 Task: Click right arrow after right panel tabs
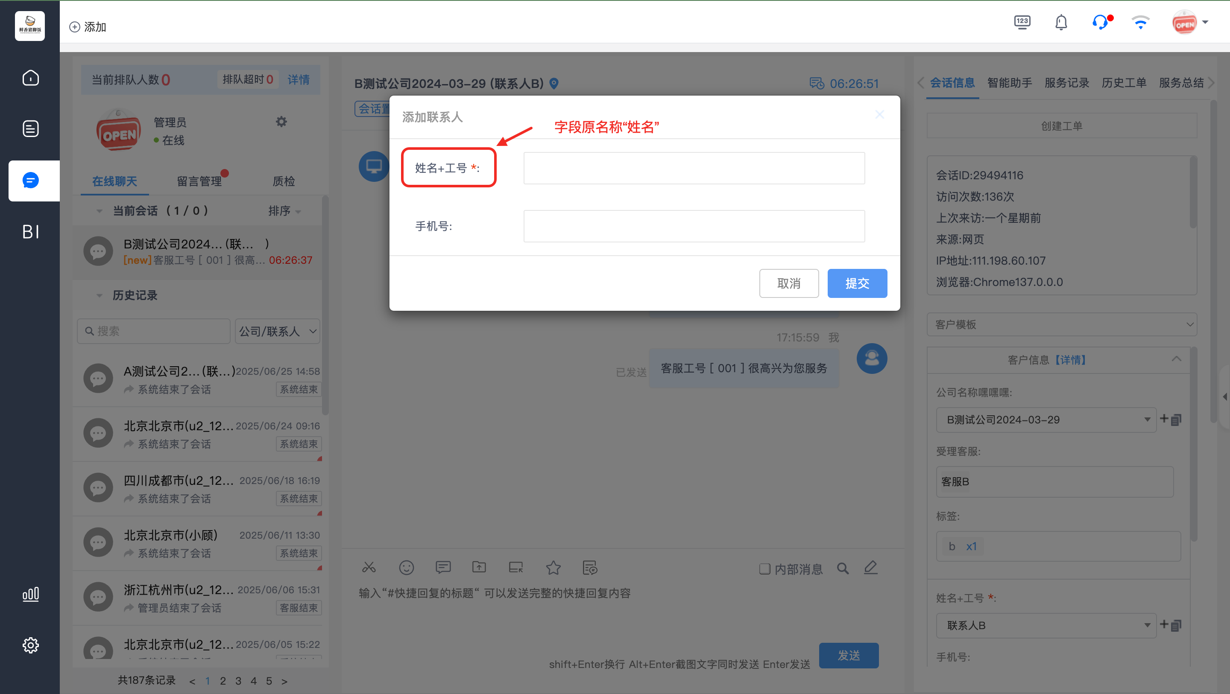pos(1211,83)
